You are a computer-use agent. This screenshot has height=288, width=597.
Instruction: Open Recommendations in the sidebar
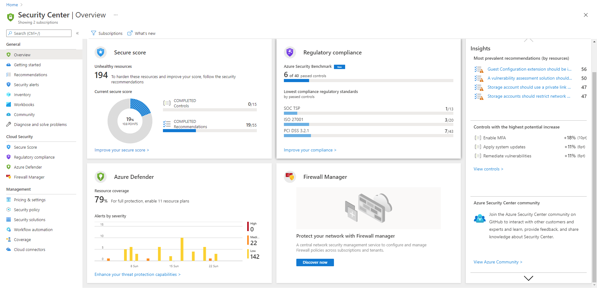(30, 75)
